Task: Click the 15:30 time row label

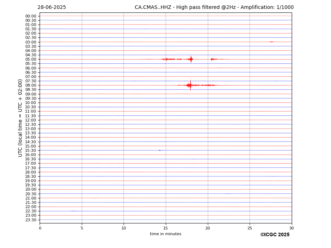Action: click(31, 150)
